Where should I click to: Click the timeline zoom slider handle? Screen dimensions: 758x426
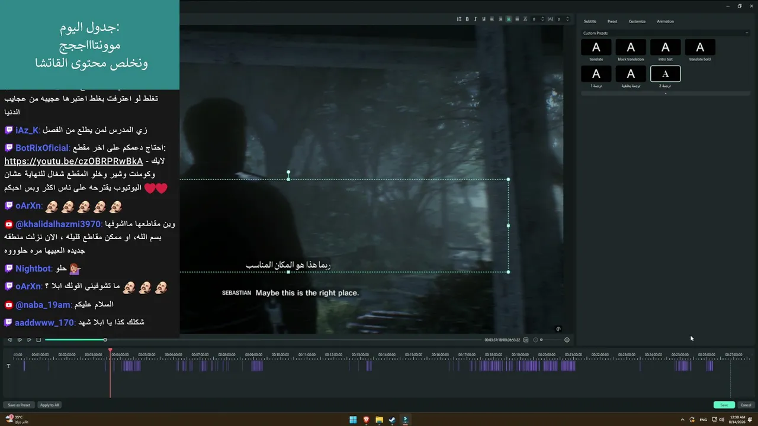[x=541, y=340]
